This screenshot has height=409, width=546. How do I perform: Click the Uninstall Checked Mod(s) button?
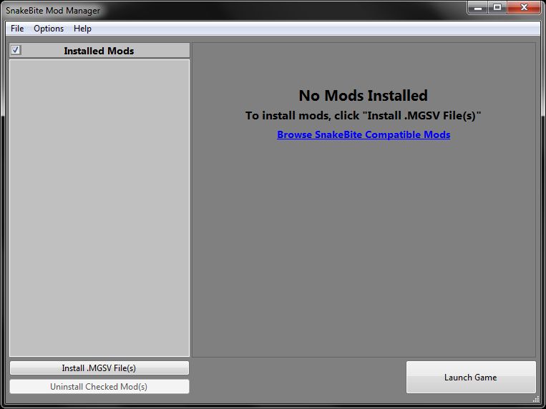tap(99, 387)
